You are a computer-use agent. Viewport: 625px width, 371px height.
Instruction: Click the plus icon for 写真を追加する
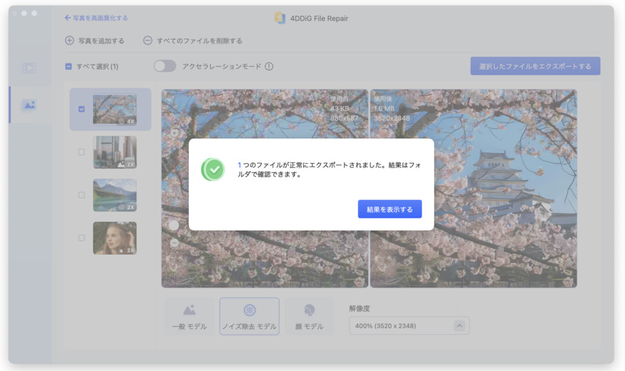70,40
